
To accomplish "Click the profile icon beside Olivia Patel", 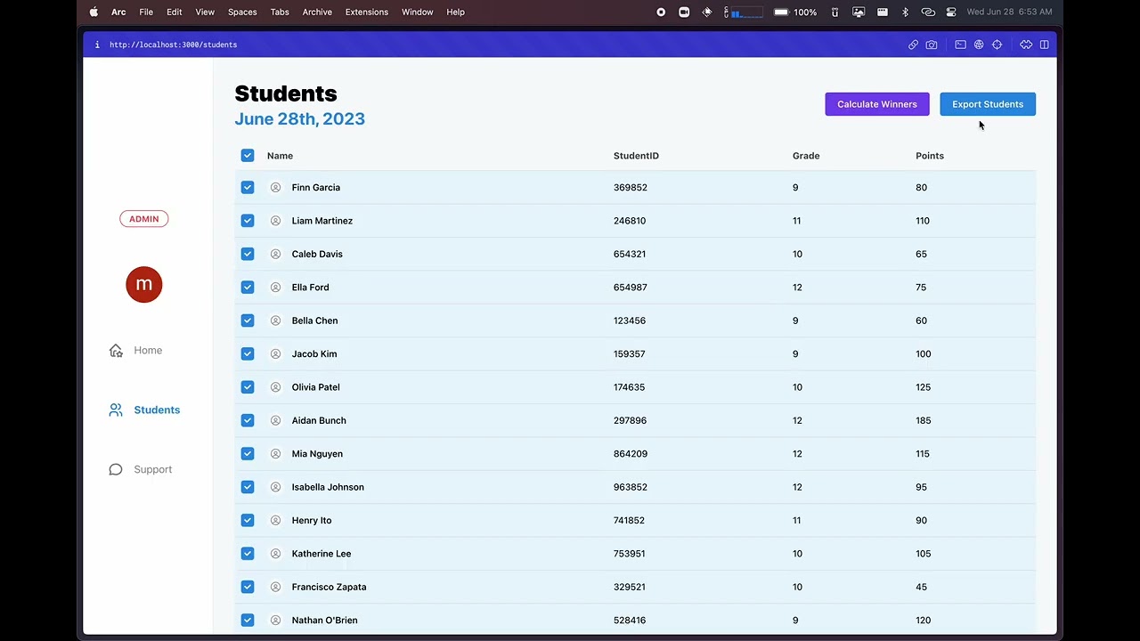I will (x=275, y=387).
